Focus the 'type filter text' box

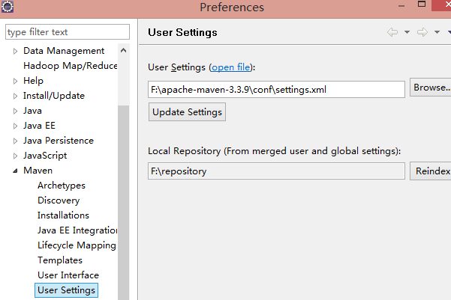[67, 32]
